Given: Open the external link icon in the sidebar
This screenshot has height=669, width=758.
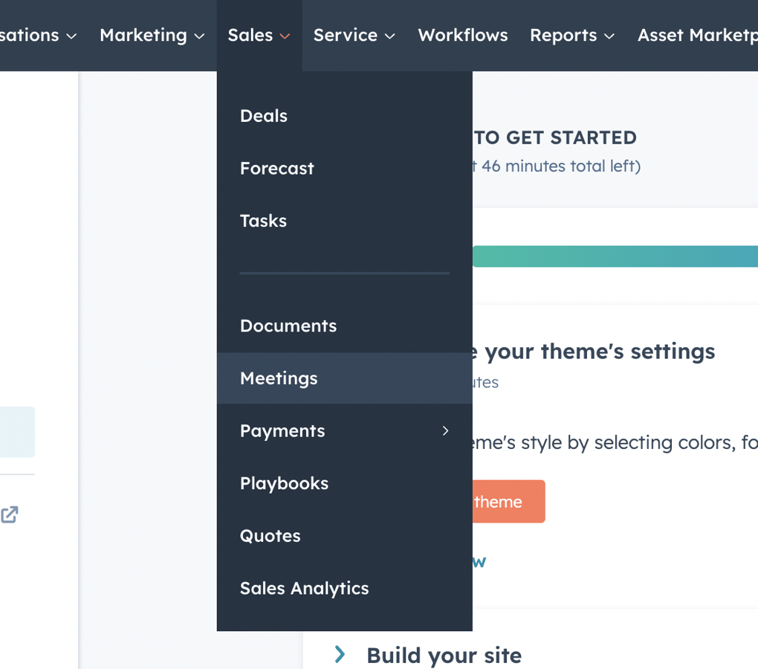Looking at the screenshot, I should pos(10,514).
